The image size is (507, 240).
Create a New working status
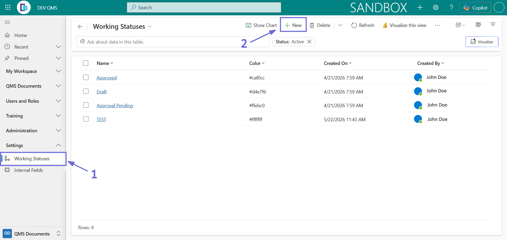pyautogui.click(x=293, y=25)
